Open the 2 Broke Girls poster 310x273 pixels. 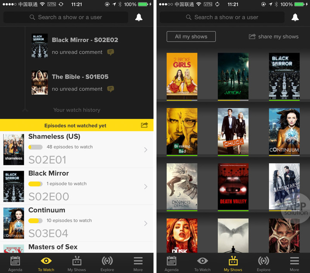coord(182,76)
